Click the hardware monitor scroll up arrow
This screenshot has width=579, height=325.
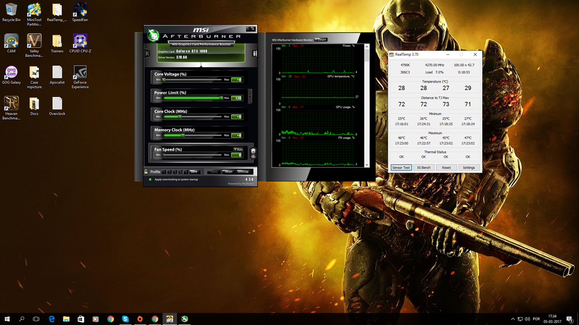pyautogui.click(x=366, y=46)
